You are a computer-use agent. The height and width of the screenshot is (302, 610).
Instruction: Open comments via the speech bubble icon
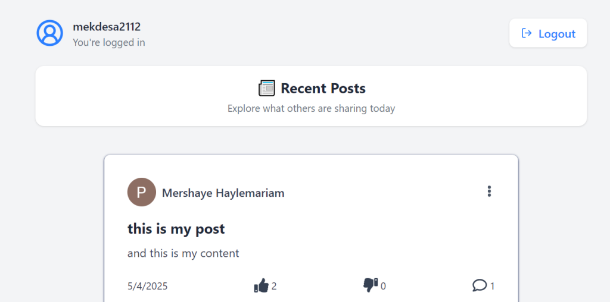[x=479, y=286]
